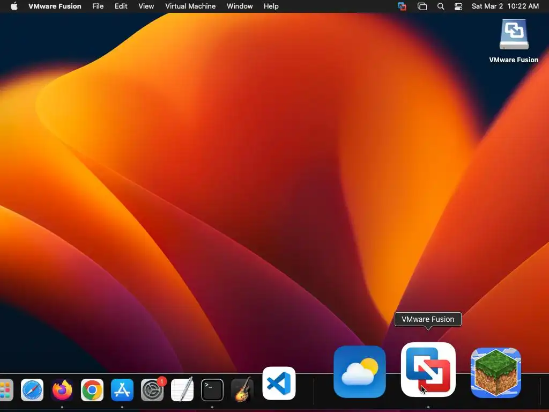
Task: Open the Window menu
Action: (x=240, y=6)
